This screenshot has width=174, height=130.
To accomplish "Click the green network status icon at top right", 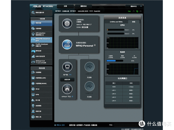I will (x=137, y=11).
